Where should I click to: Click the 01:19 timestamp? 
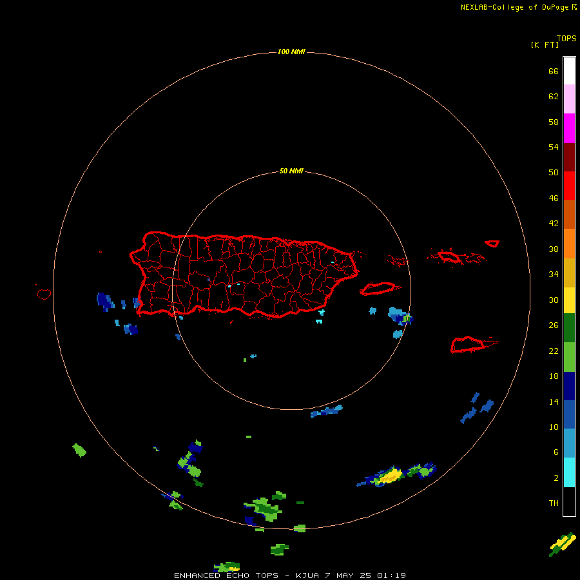point(391,575)
